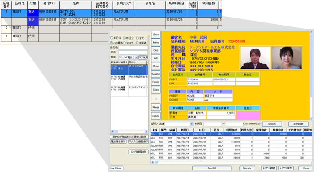
Task: Select usage row with total 1156000
Action: [231, 142]
